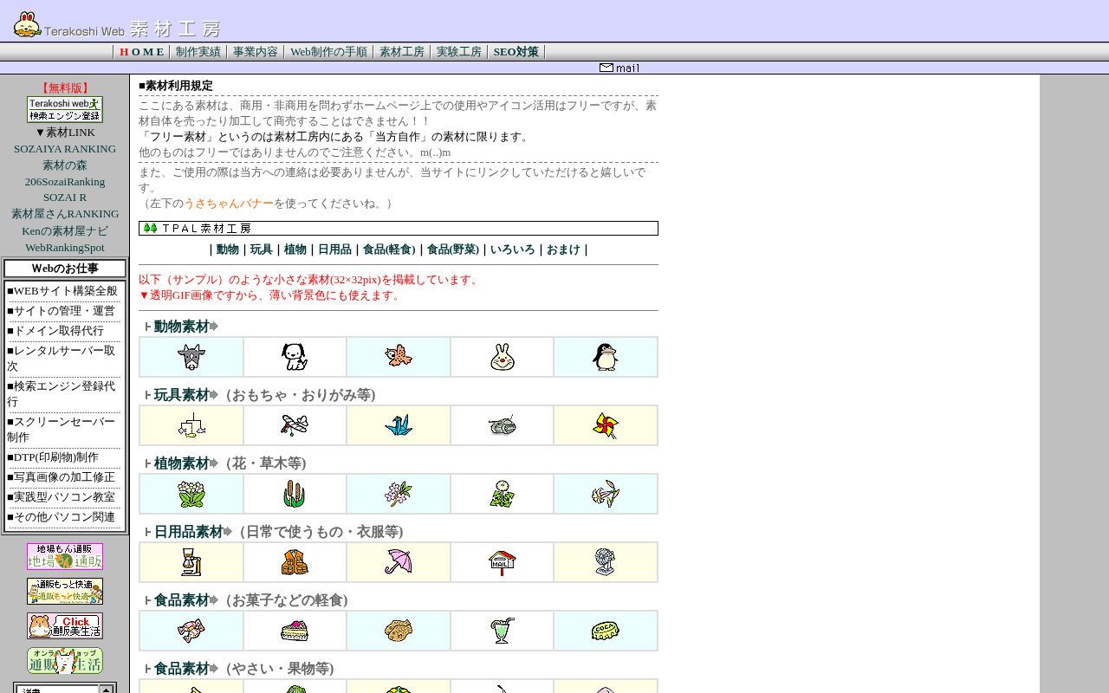Select the penguin icon sample
Image resolution: width=1109 pixels, height=693 pixels.
point(606,357)
